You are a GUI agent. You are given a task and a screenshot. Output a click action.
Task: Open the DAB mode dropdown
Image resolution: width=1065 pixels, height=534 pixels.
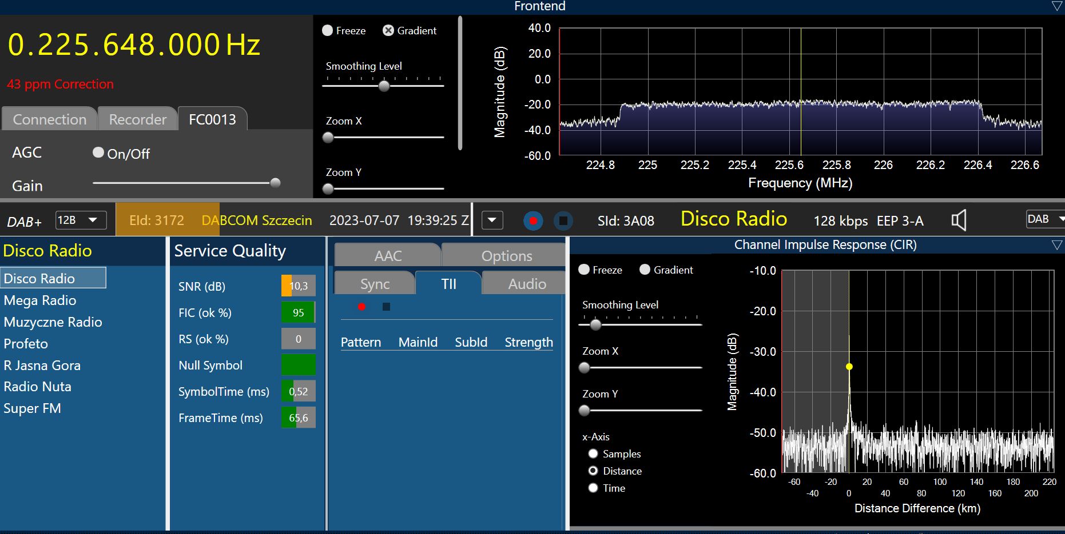pyautogui.click(x=1046, y=219)
